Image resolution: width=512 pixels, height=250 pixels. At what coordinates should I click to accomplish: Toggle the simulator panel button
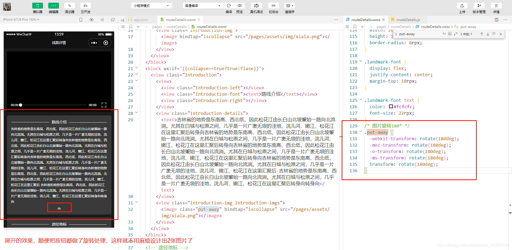click(x=38, y=6)
